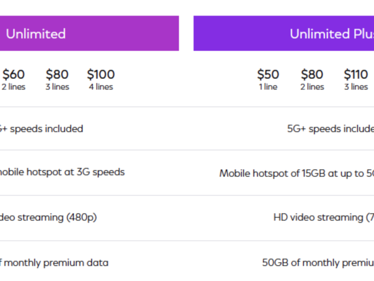Click the '3 lines' label beneath $110
The width and height of the screenshot is (374, 281).
click(x=356, y=87)
